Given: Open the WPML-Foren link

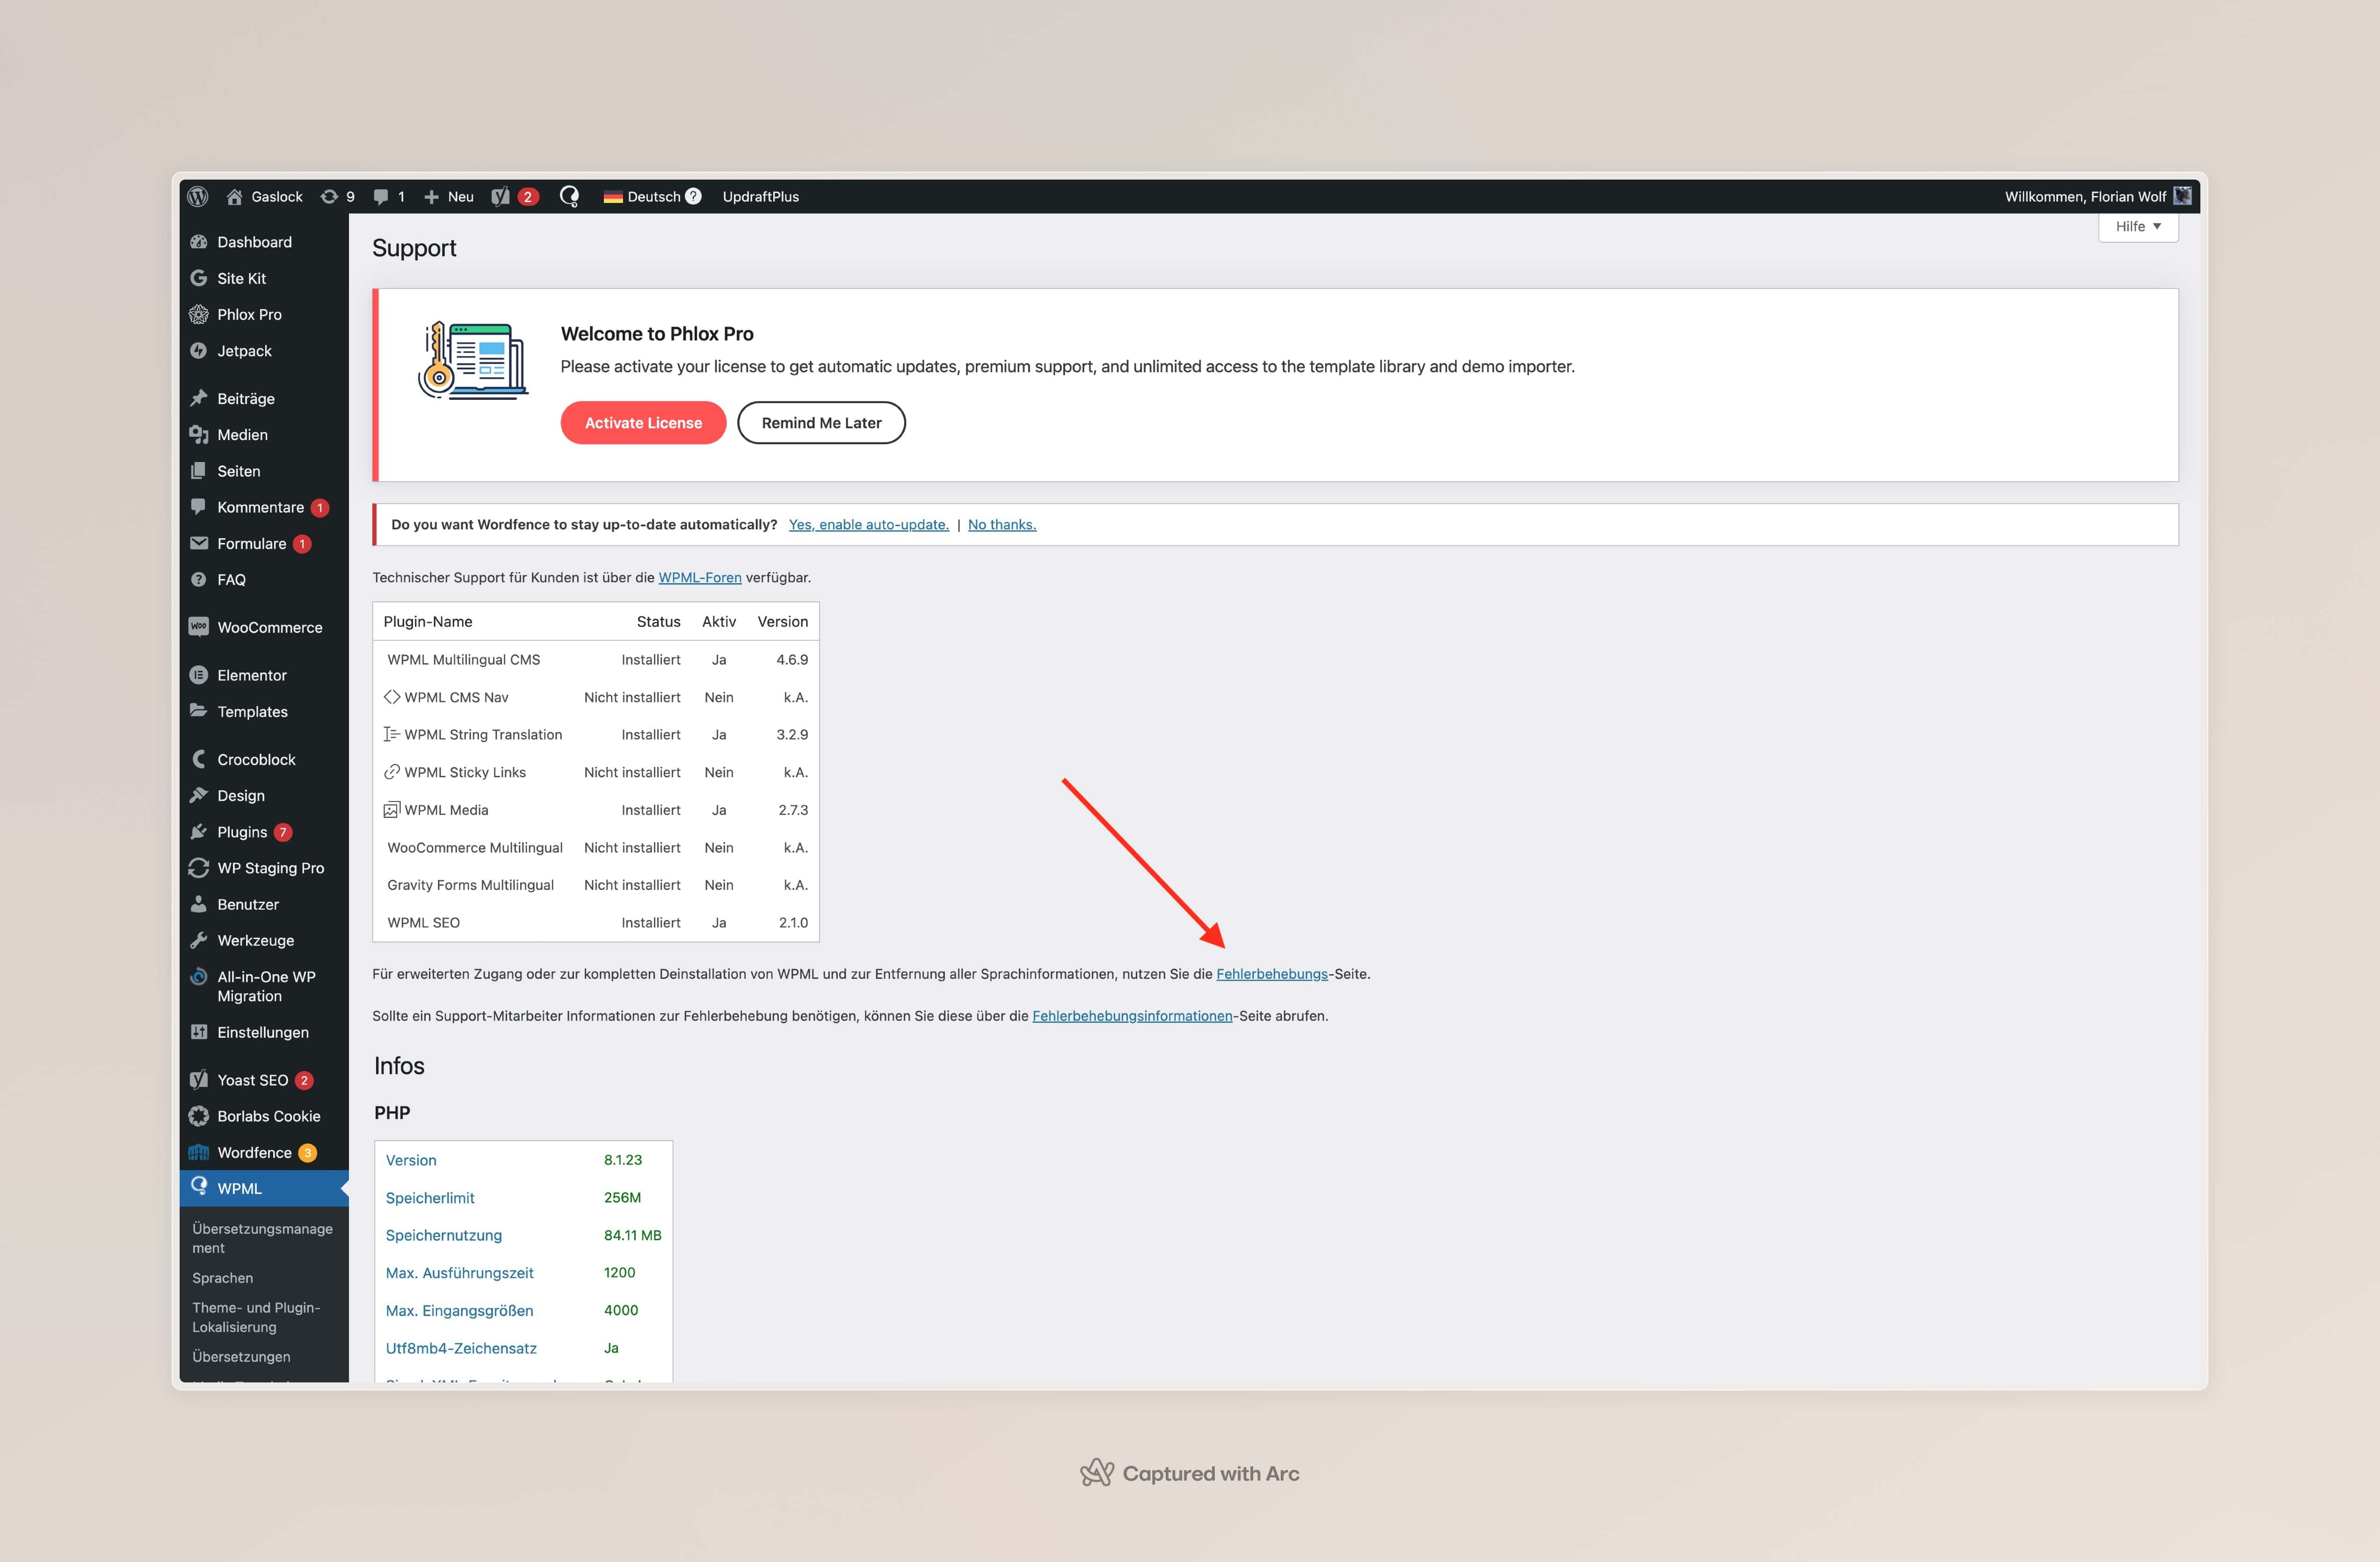Looking at the screenshot, I should pyautogui.click(x=700, y=577).
